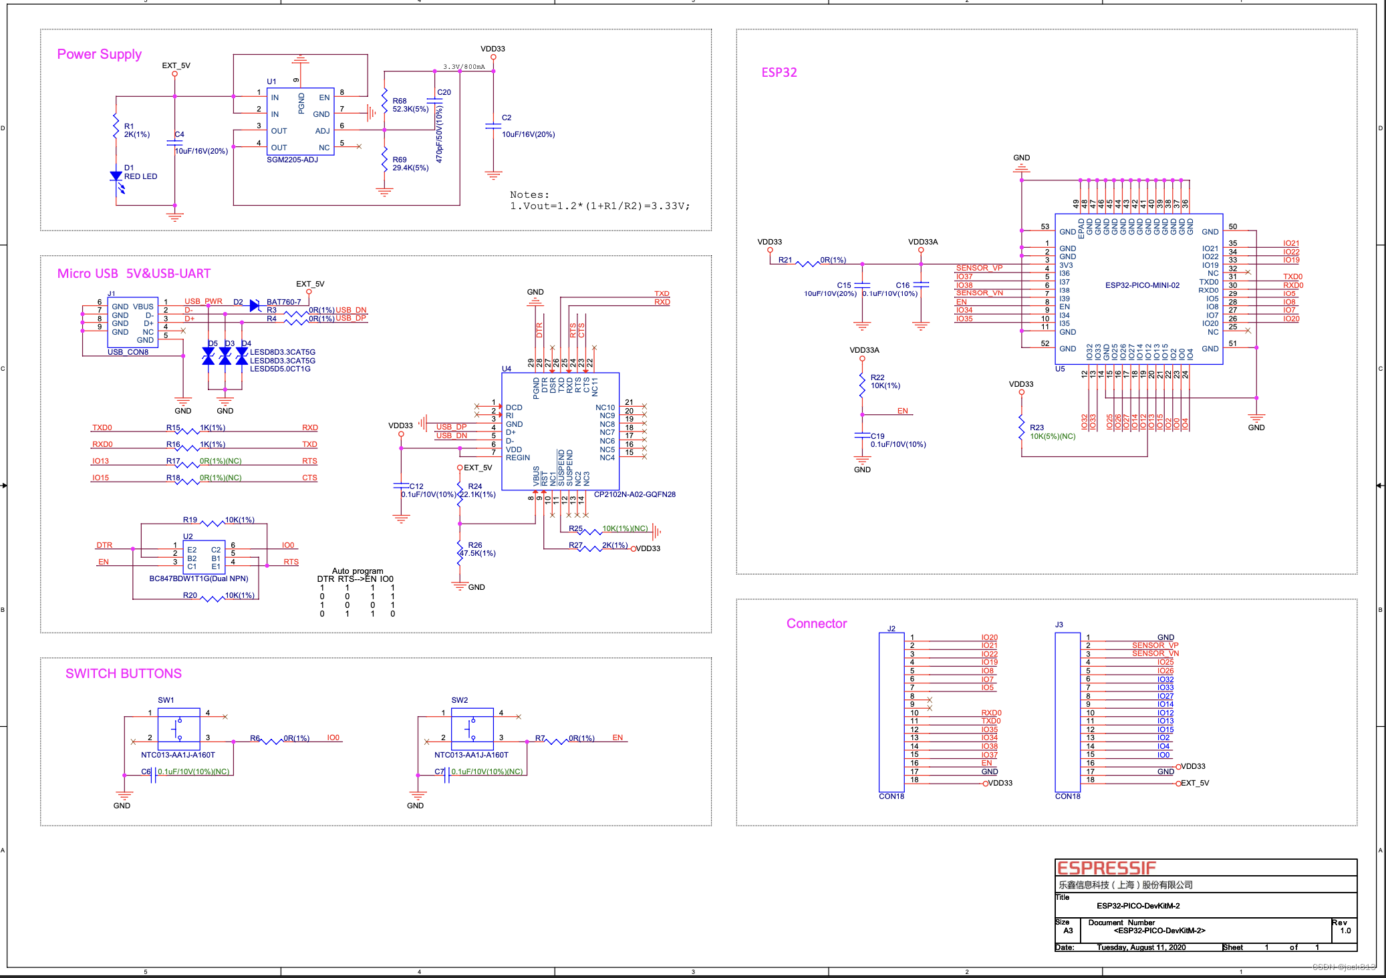Image resolution: width=1386 pixels, height=978 pixels.
Task: Click the Auto program truth table
Action: click(x=357, y=593)
